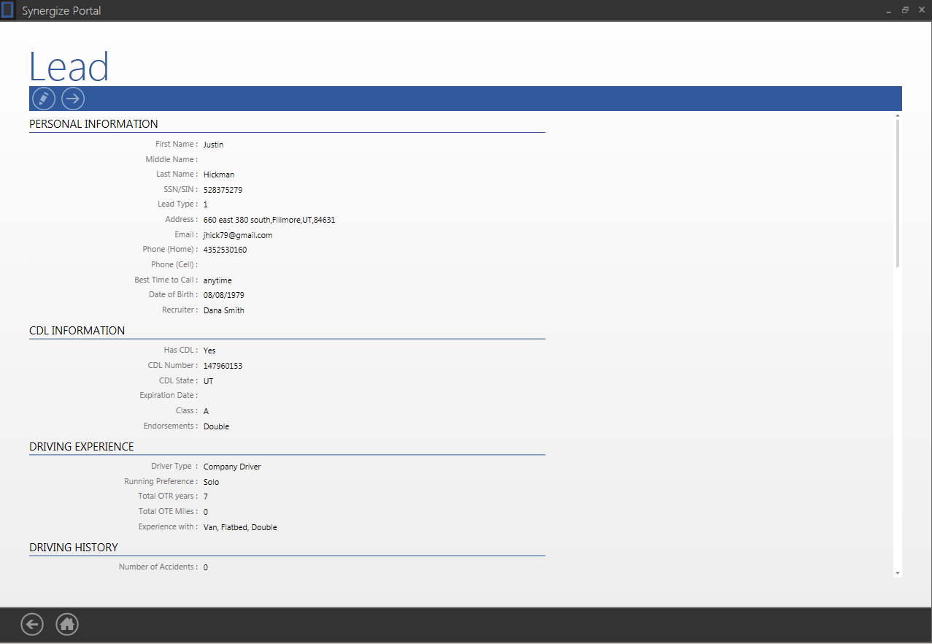The image size is (932, 644).
Task: Click the Personal Information section header
Action: click(93, 124)
